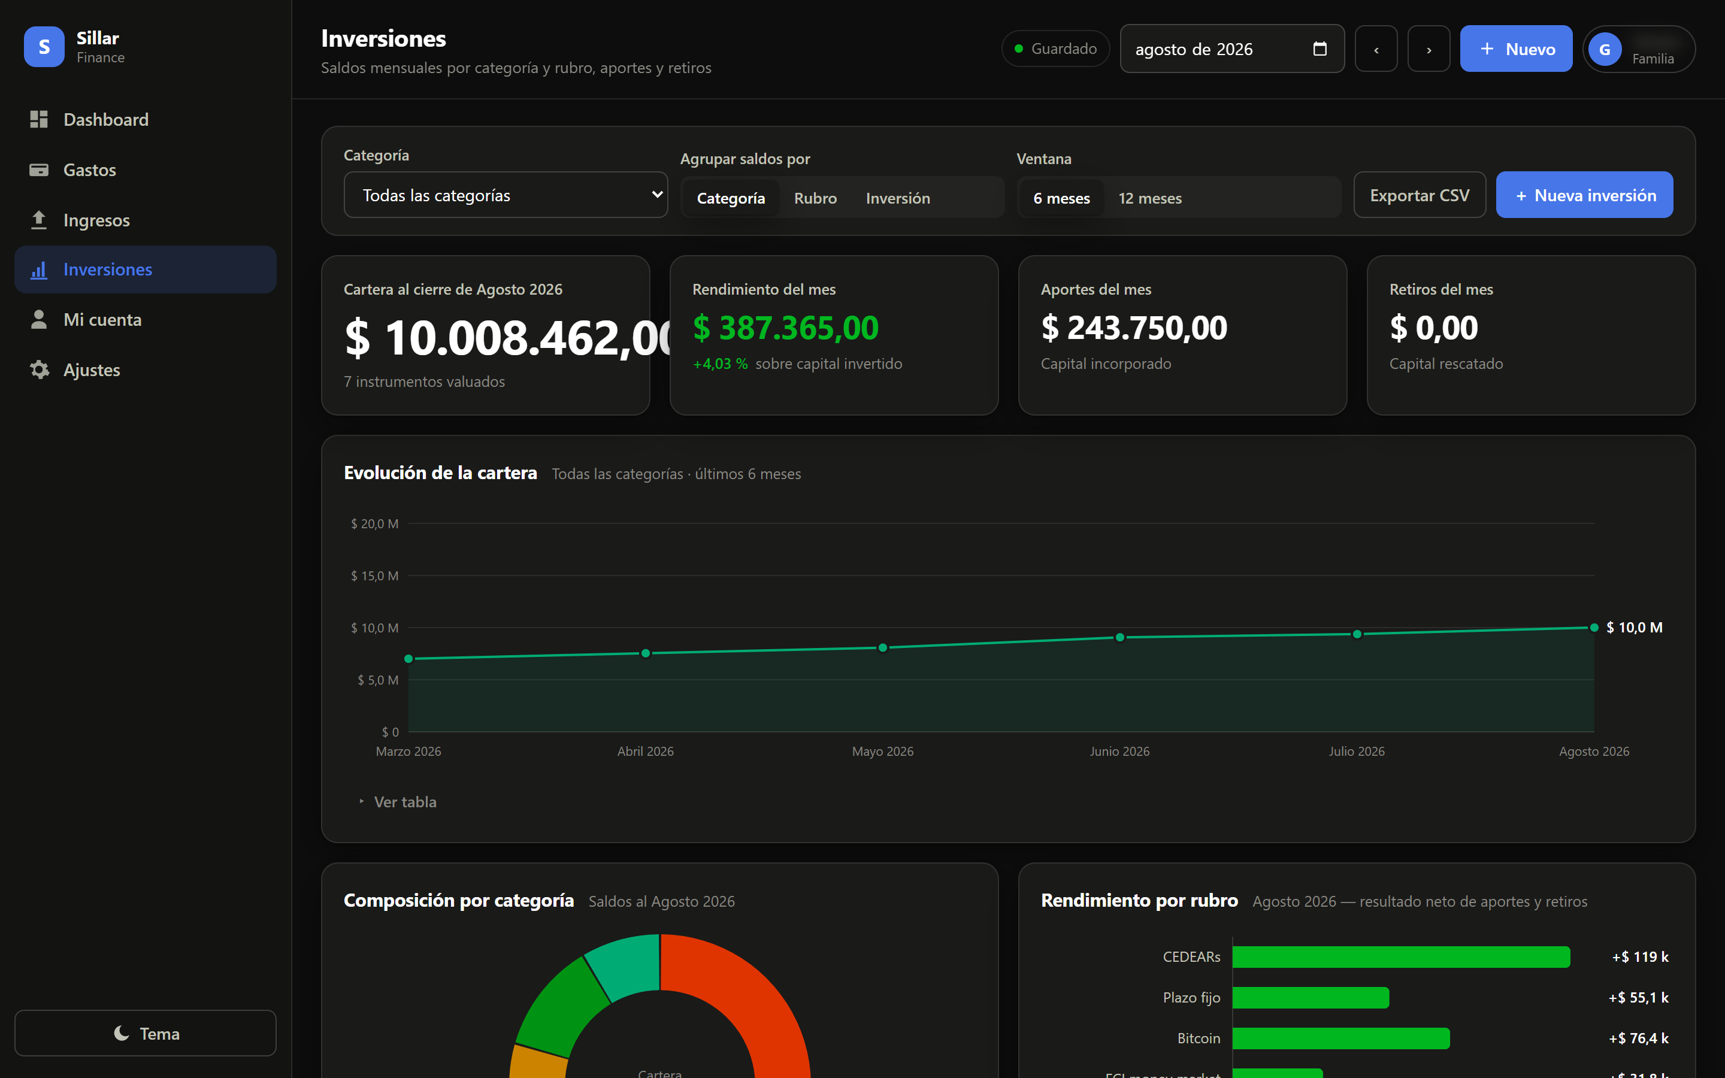Viewport: 1725px width, 1078px height.
Task: Open the Familia account menu
Action: pyautogui.click(x=1639, y=49)
